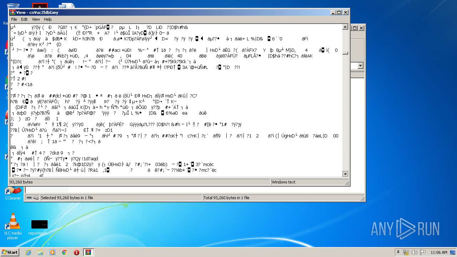The image size is (457, 257).
Task: Open Windows Explorer from the taskbar
Action: point(40,252)
